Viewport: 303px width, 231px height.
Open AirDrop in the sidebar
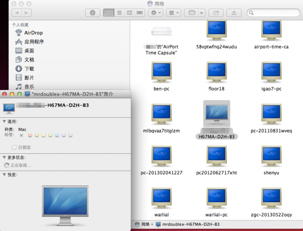(33, 33)
